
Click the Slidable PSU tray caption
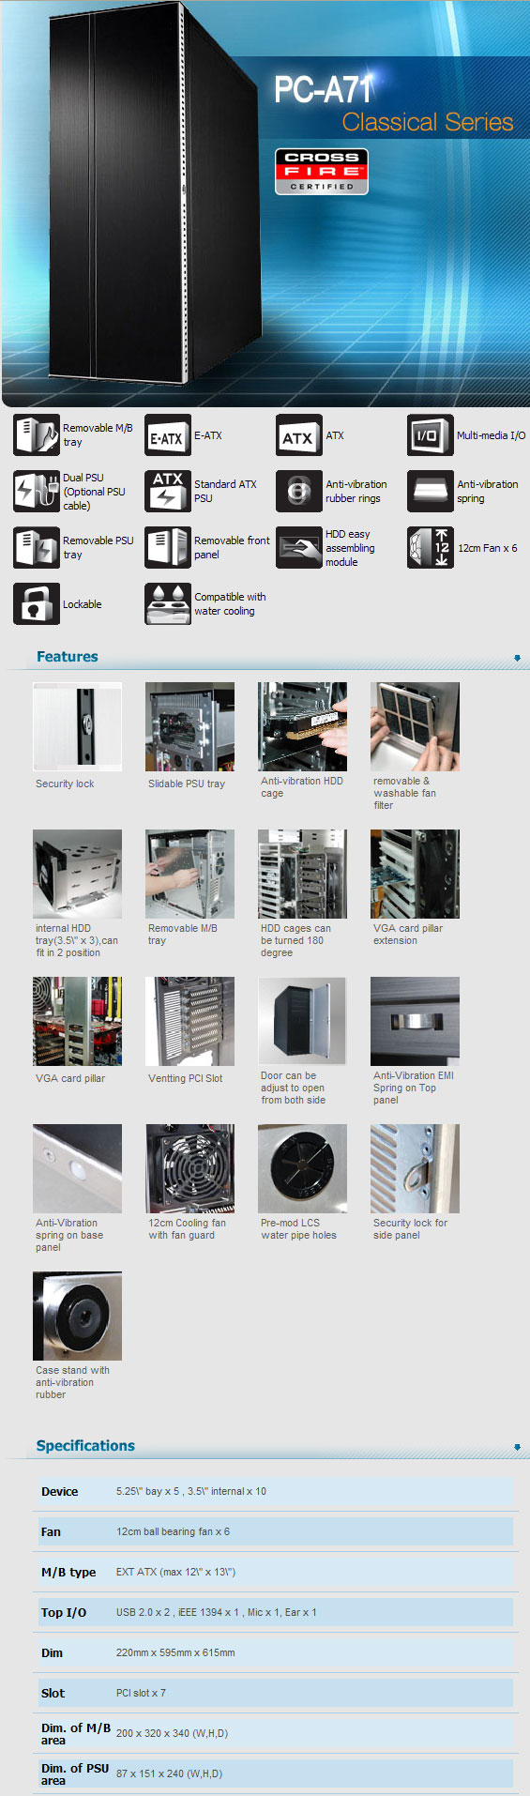pos(187,784)
